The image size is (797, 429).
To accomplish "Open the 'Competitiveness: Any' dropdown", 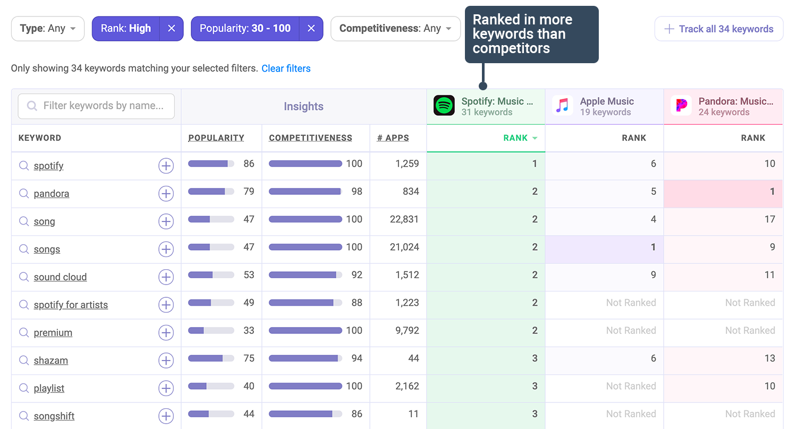I will [395, 29].
